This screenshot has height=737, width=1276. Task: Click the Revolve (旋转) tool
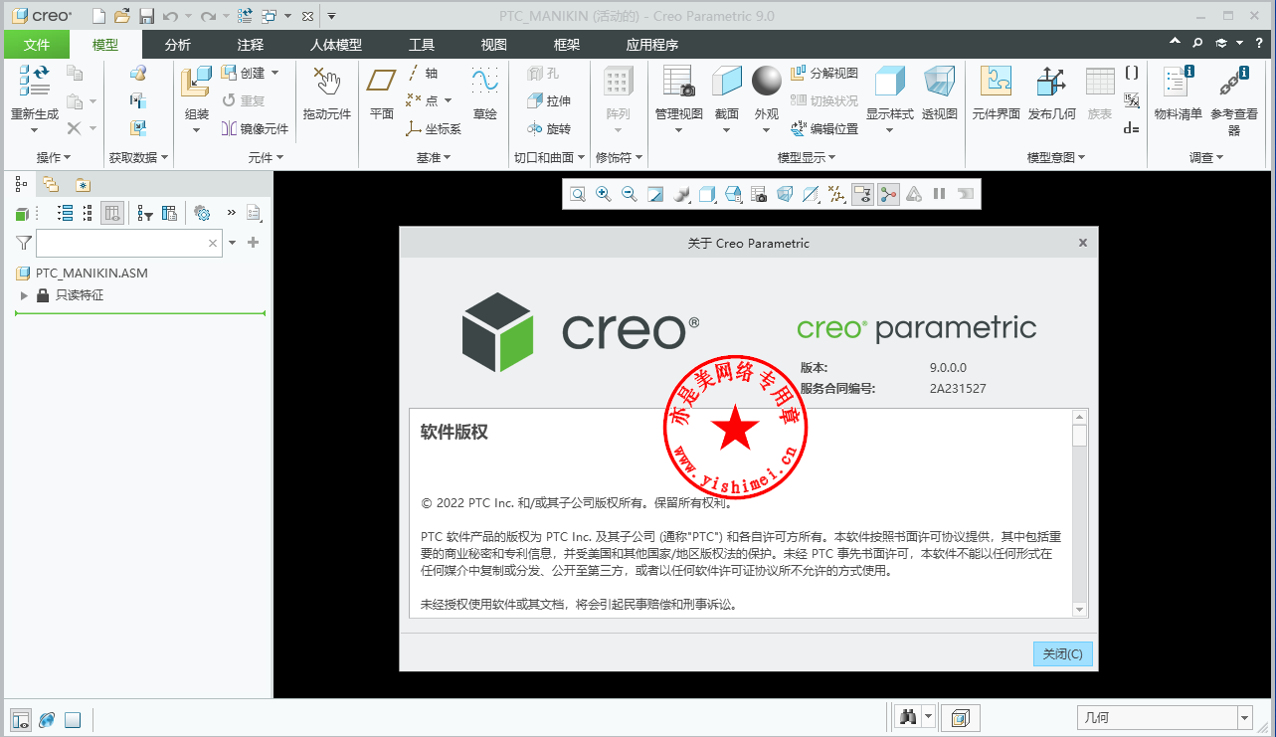[549, 128]
